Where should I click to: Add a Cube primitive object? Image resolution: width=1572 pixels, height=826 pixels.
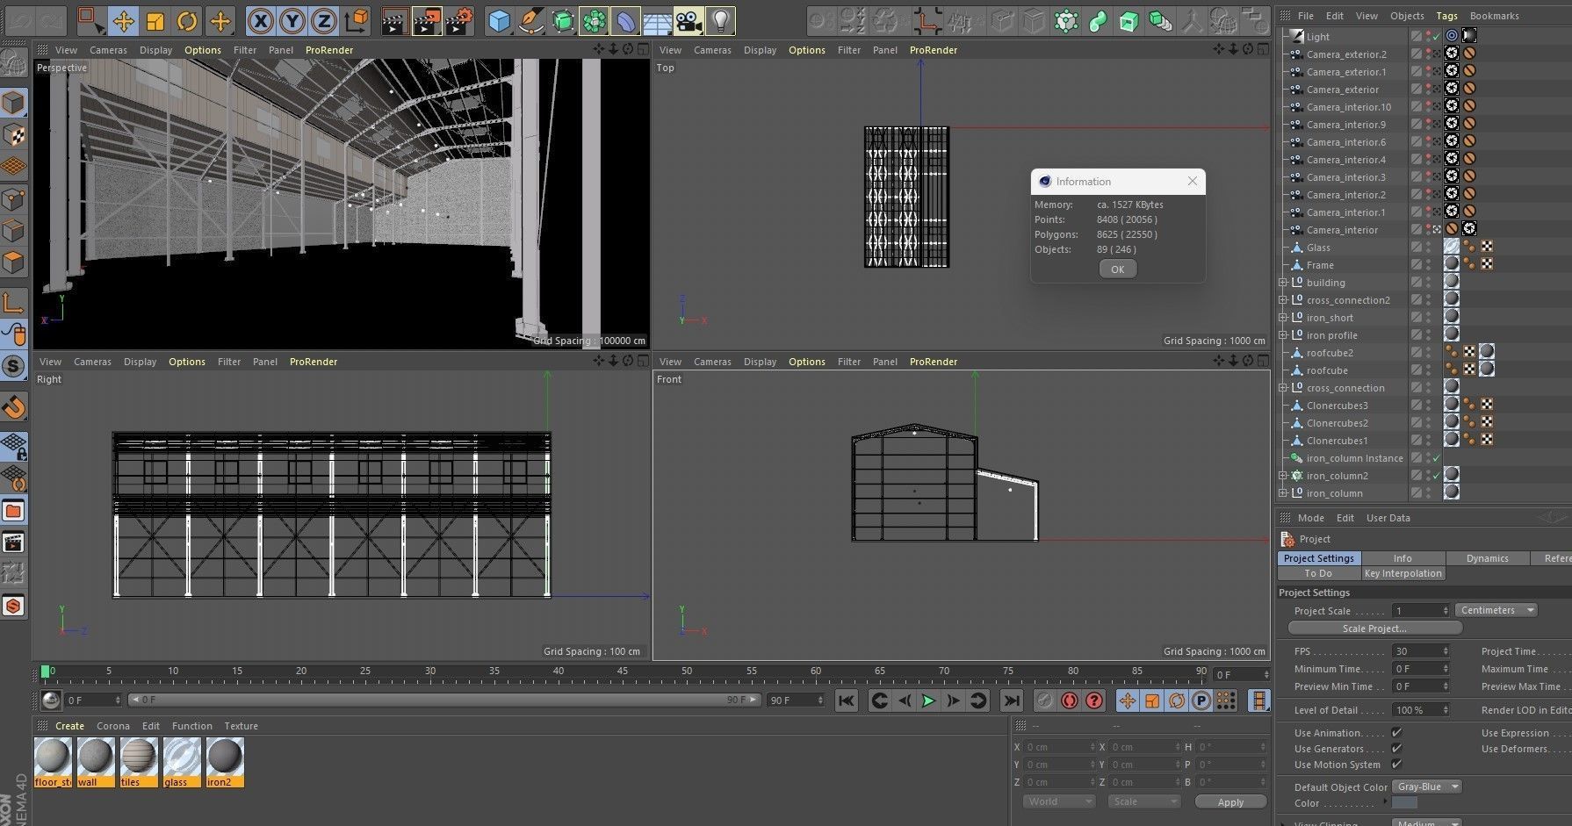(x=499, y=21)
